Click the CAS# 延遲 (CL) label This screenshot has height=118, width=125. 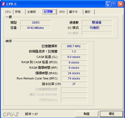[x=47, y=57]
